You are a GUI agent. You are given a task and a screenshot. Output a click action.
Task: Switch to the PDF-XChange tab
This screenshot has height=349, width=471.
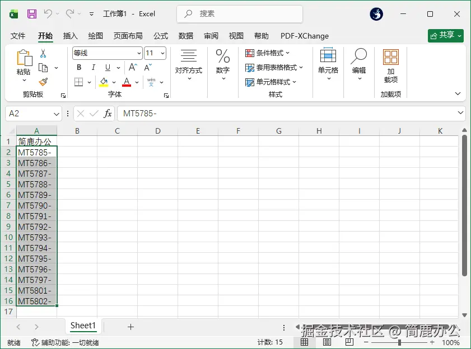(x=305, y=36)
